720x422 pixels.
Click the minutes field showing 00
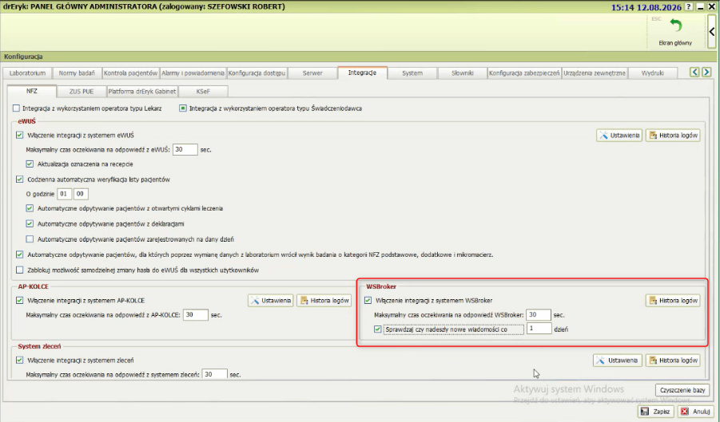[x=81, y=194]
